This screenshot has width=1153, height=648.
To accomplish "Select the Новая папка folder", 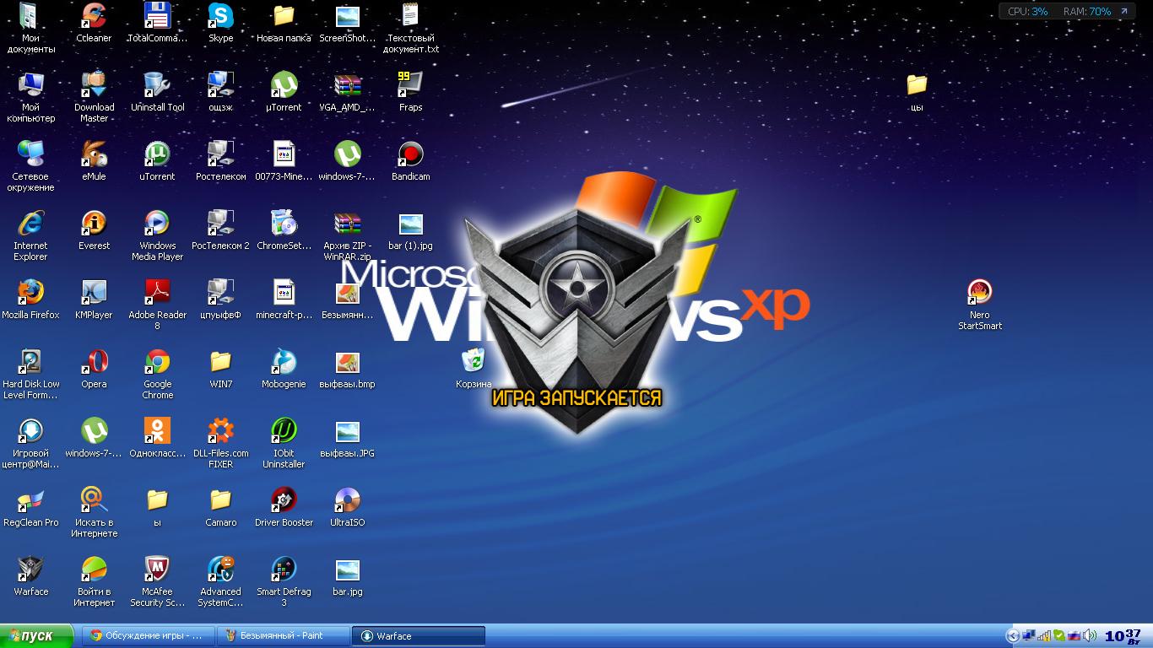I will pos(284,23).
